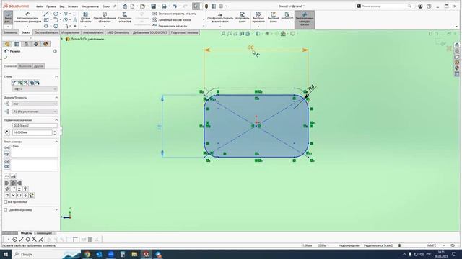Click the Offset Entities tool
The height and width of the screenshot is (259, 462).
125,17
